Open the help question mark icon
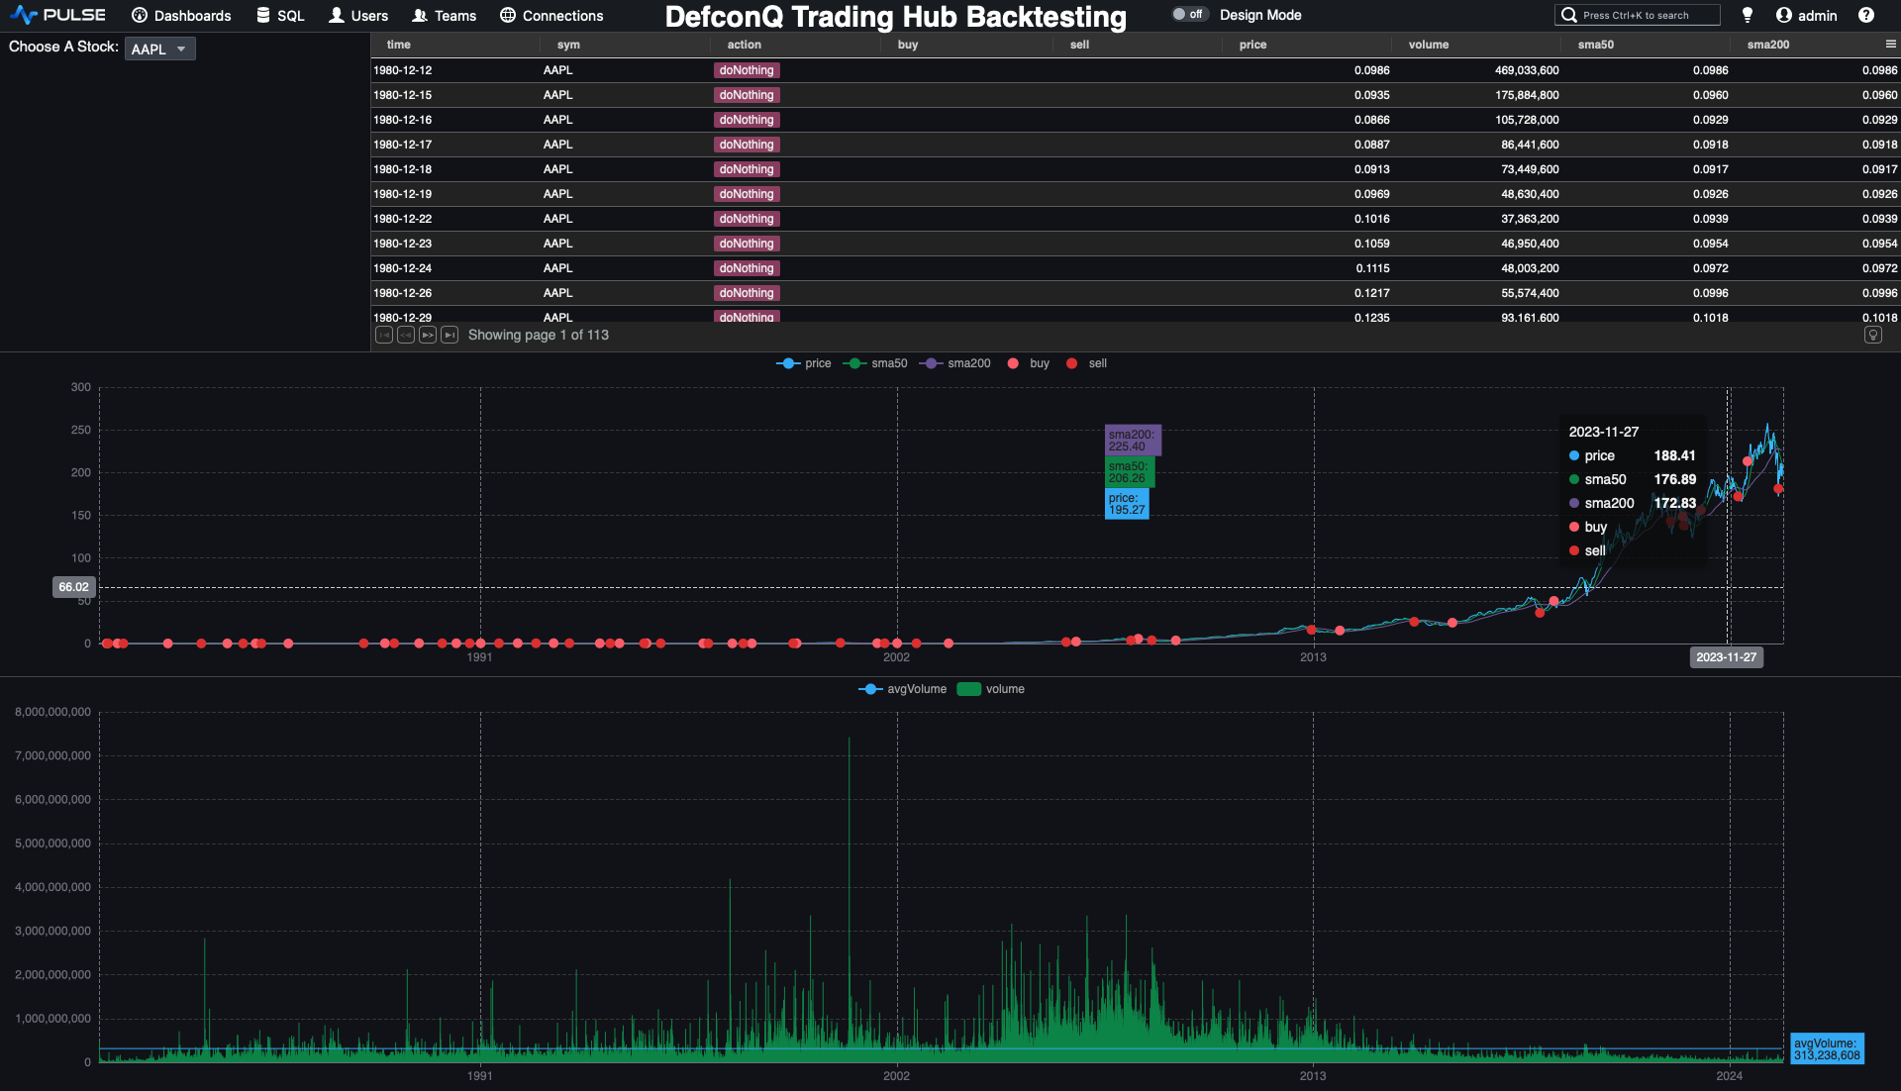The image size is (1901, 1091). [1868, 15]
